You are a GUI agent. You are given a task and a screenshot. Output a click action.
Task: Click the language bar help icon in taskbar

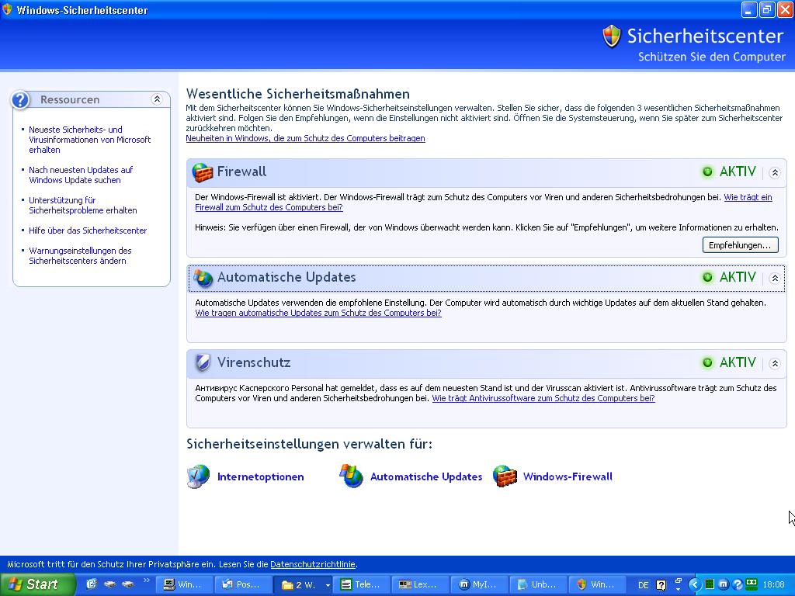(x=661, y=585)
